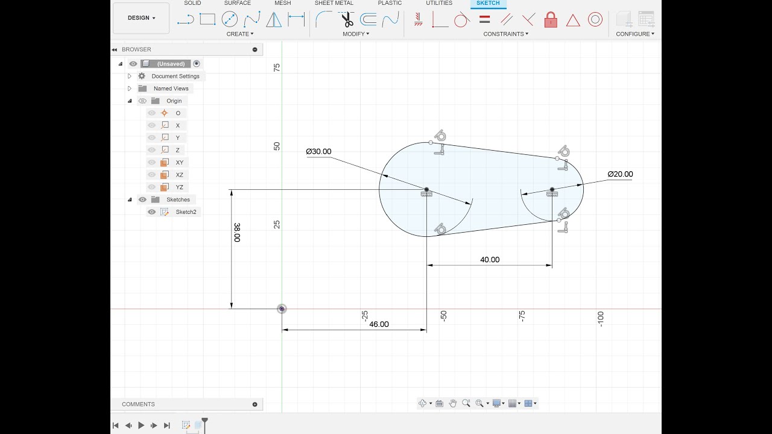The width and height of the screenshot is (772, 434).
Task: Collapse the BROWSER panel with arrows
Action: click(x=115, y=49)
